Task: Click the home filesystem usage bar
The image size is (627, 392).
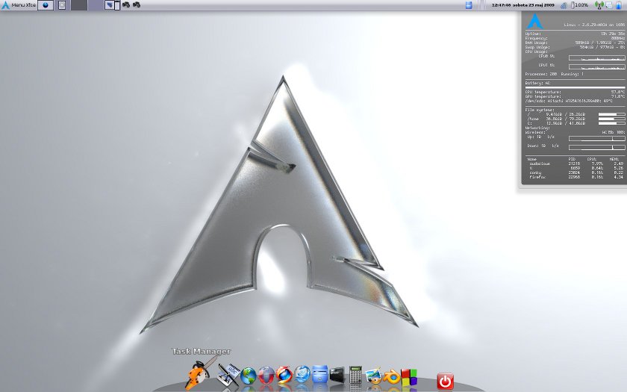Action: coord(611,119)
